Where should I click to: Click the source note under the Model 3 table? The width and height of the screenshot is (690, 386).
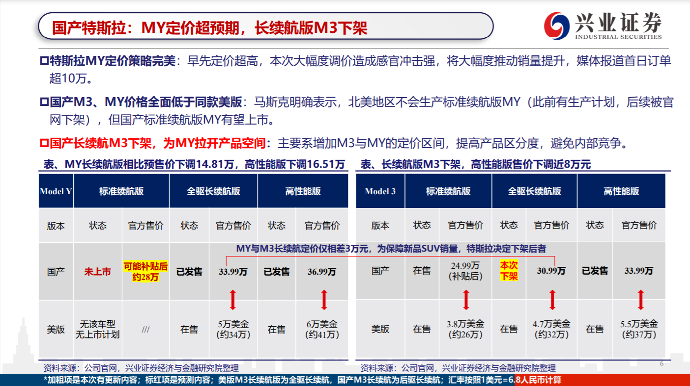[x=458, y=368]
